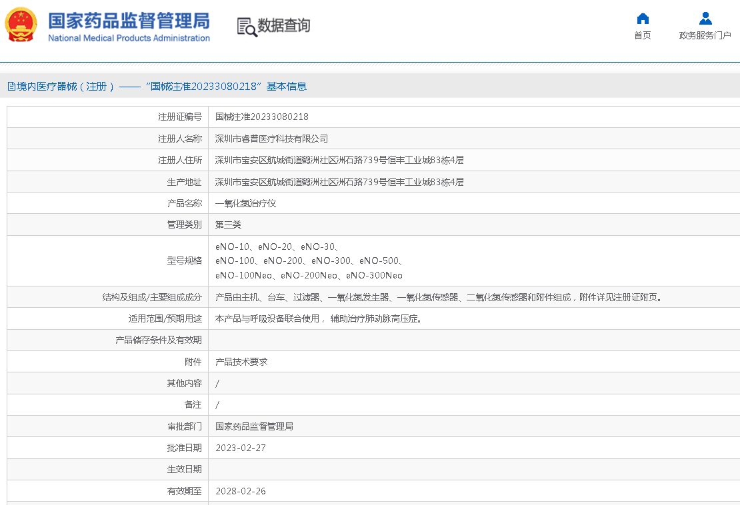This screenshot has height=505, width=740.
Task: Click product name 一氧化氮治疗仪
Action: [245, 203]
